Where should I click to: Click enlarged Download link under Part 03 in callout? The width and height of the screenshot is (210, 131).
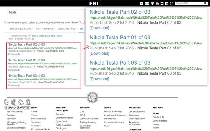[x=100, y=79]
